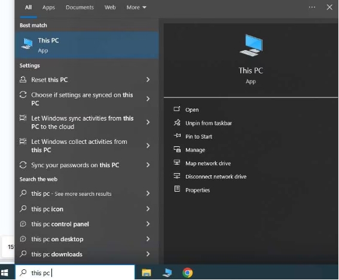This screenshot has height=280, width=339.
Task: Click magnifier icon beside 'this pc downloads'
Action: (23, 254)
